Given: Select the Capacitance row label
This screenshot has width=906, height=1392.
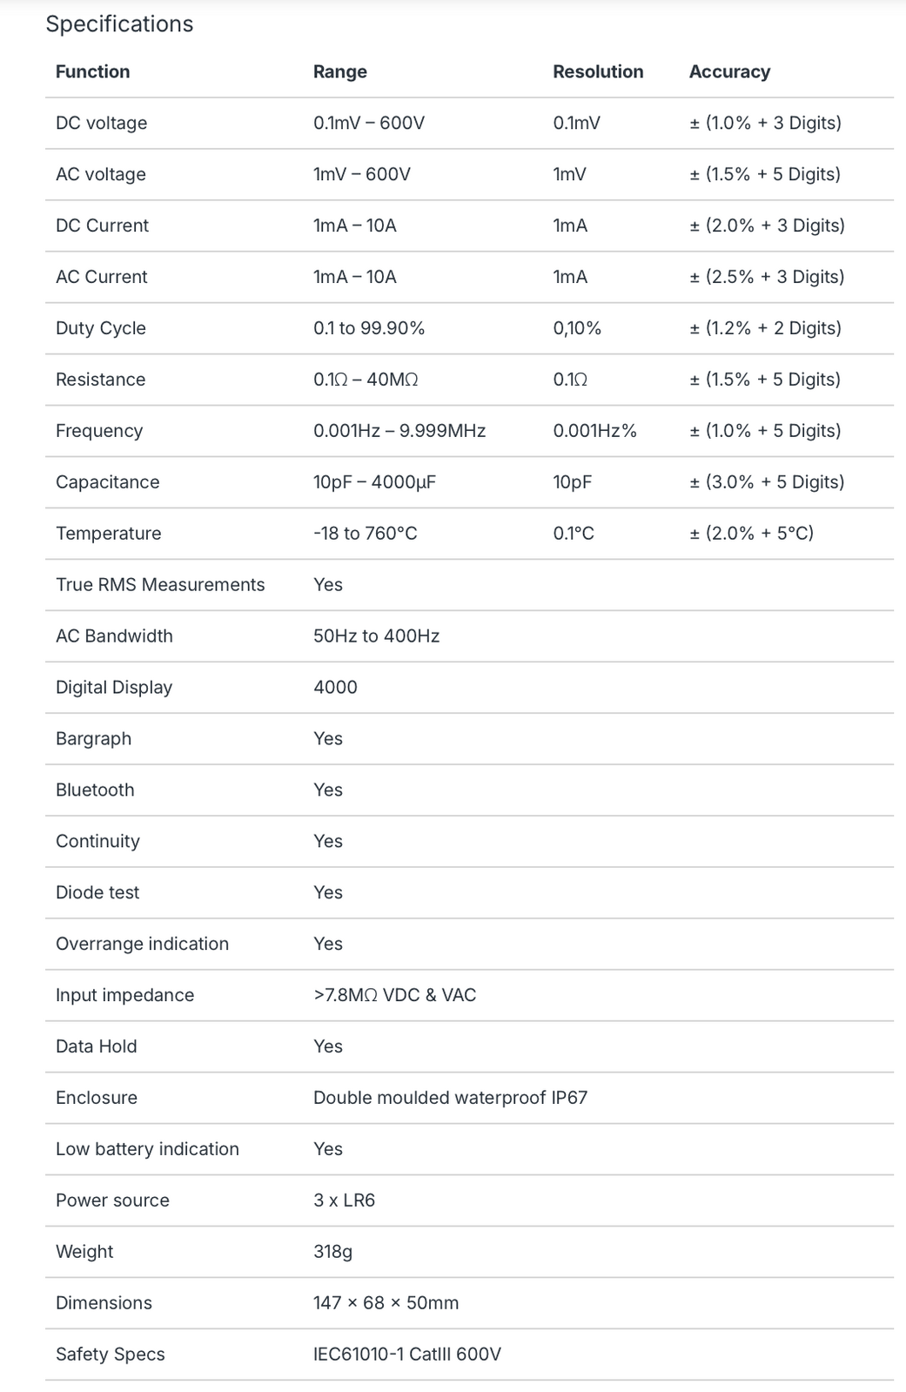Looking at the screenshot, I should 107,482.
